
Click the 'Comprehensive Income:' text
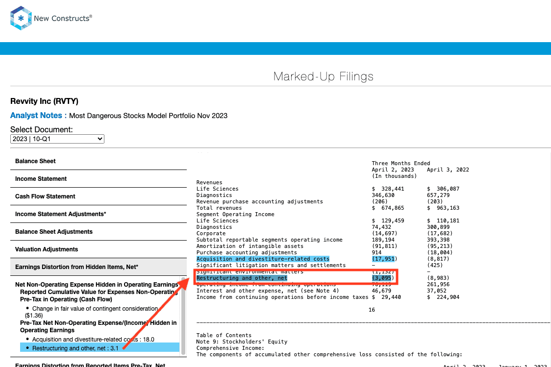coord(230,348)
